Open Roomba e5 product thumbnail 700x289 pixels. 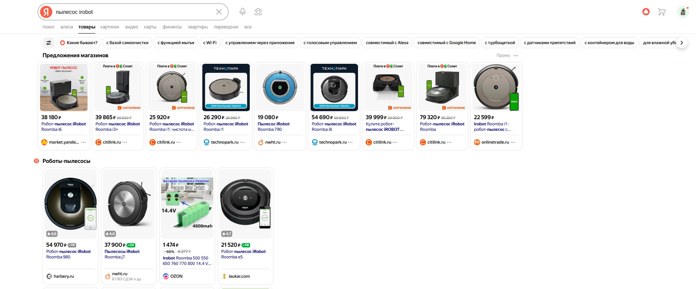245,204
